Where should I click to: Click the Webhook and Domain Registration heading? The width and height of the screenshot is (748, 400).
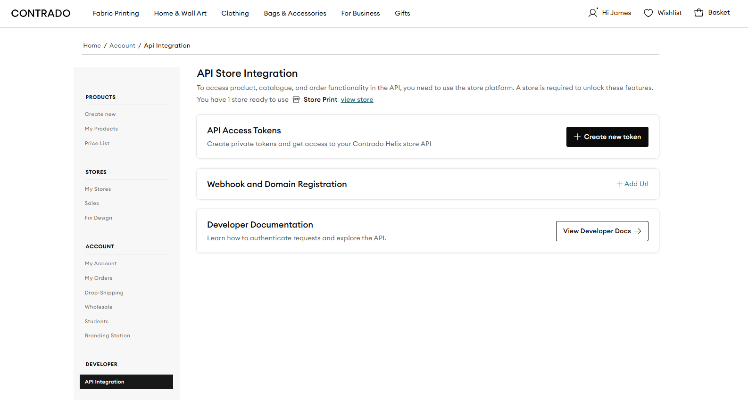[277, 184]
